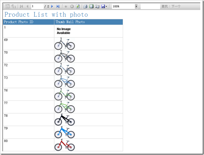Click product photo ID cell 79
Screen dimensions: 204x155
tap(29, 132)
